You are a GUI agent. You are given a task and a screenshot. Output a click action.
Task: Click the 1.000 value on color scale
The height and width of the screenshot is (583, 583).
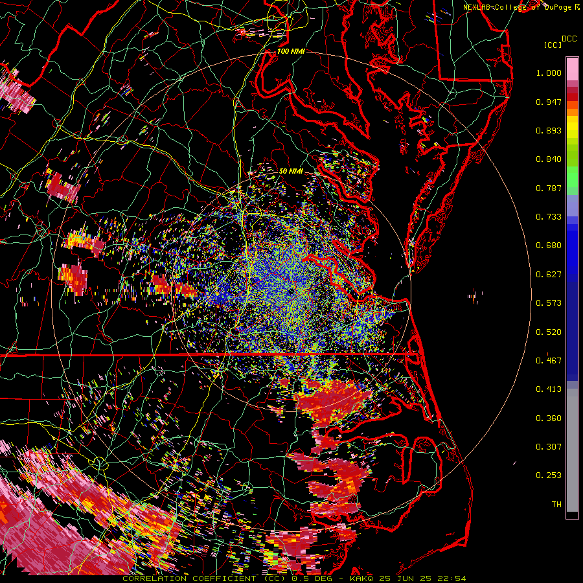coord(549,73)
